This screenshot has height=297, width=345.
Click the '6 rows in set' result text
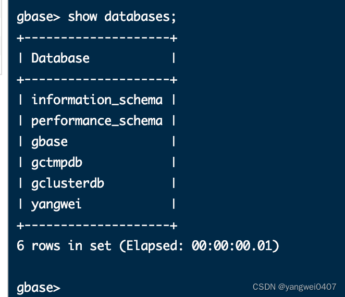coord(64,245)
